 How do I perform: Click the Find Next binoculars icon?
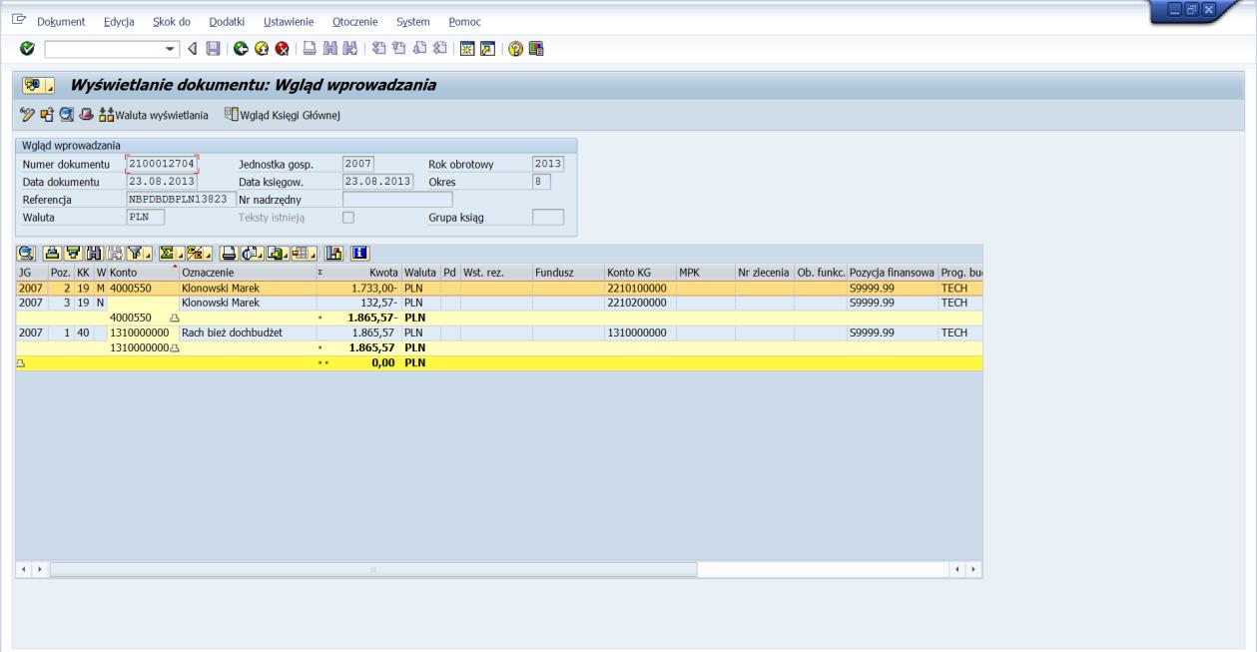pos(348,48)
